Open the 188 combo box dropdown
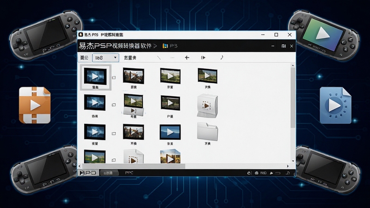 coord(105,58)
